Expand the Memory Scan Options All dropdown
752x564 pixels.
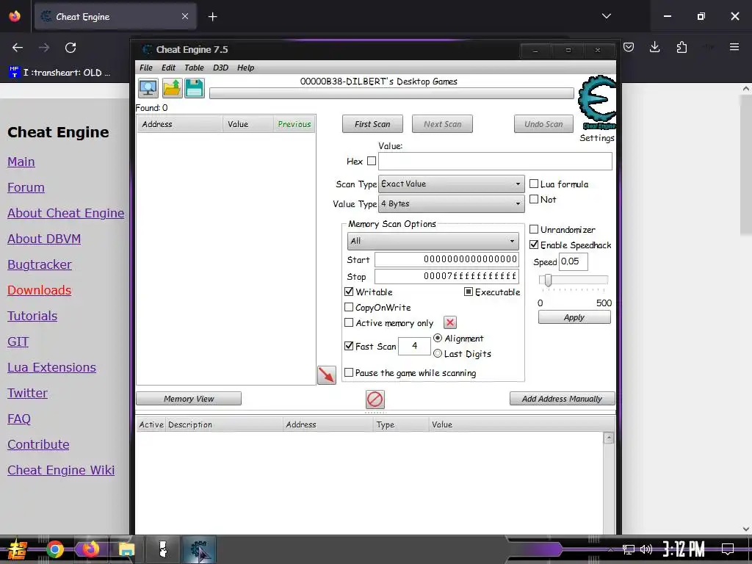tap(433, 241)
